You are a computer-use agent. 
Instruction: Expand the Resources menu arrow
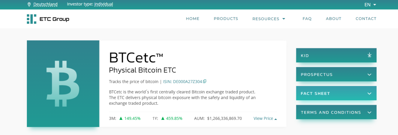click(x=284, y=19)
